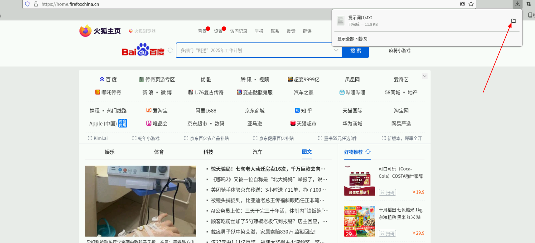Click 扫码 button for 十月稻田 rice item
535x243 pixels.
[387, 233]
